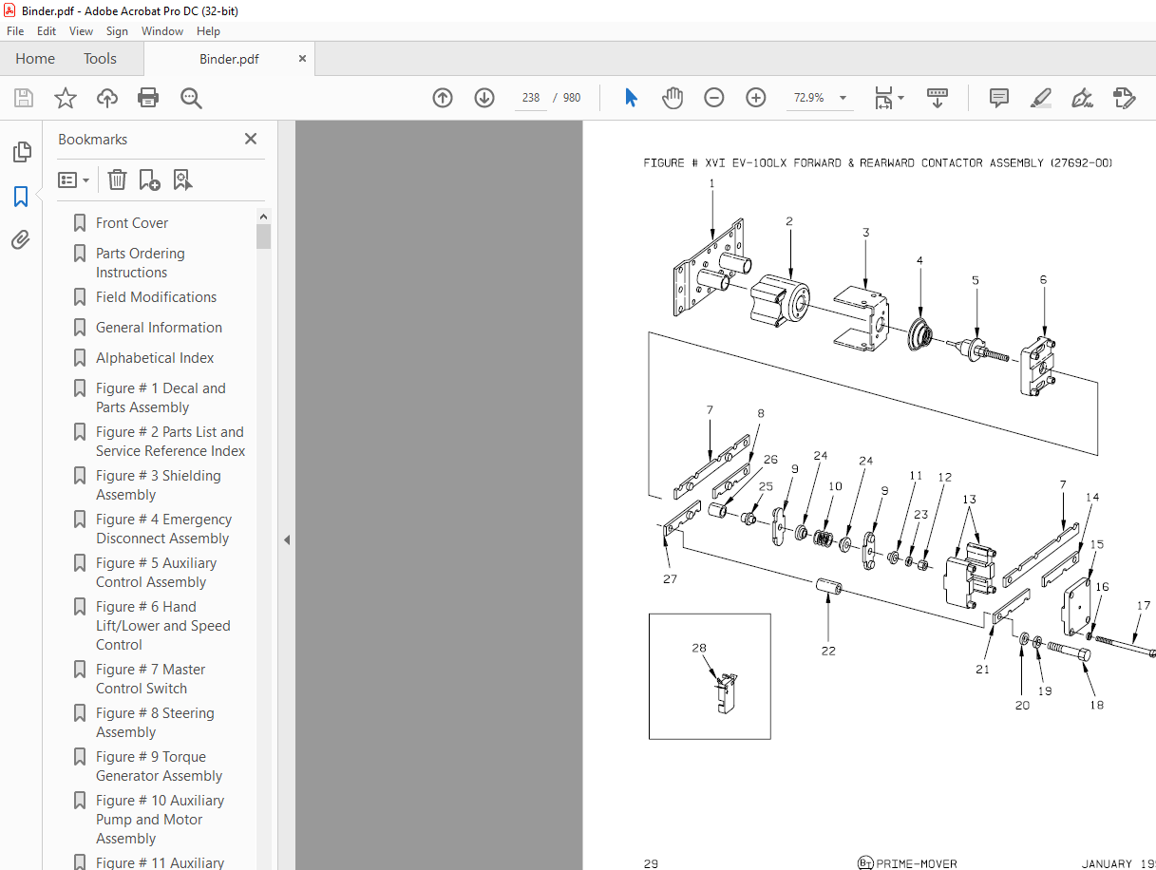Add a new bookmark icon
Viewport: 1156px width, 870px height.
coord(149,180)
